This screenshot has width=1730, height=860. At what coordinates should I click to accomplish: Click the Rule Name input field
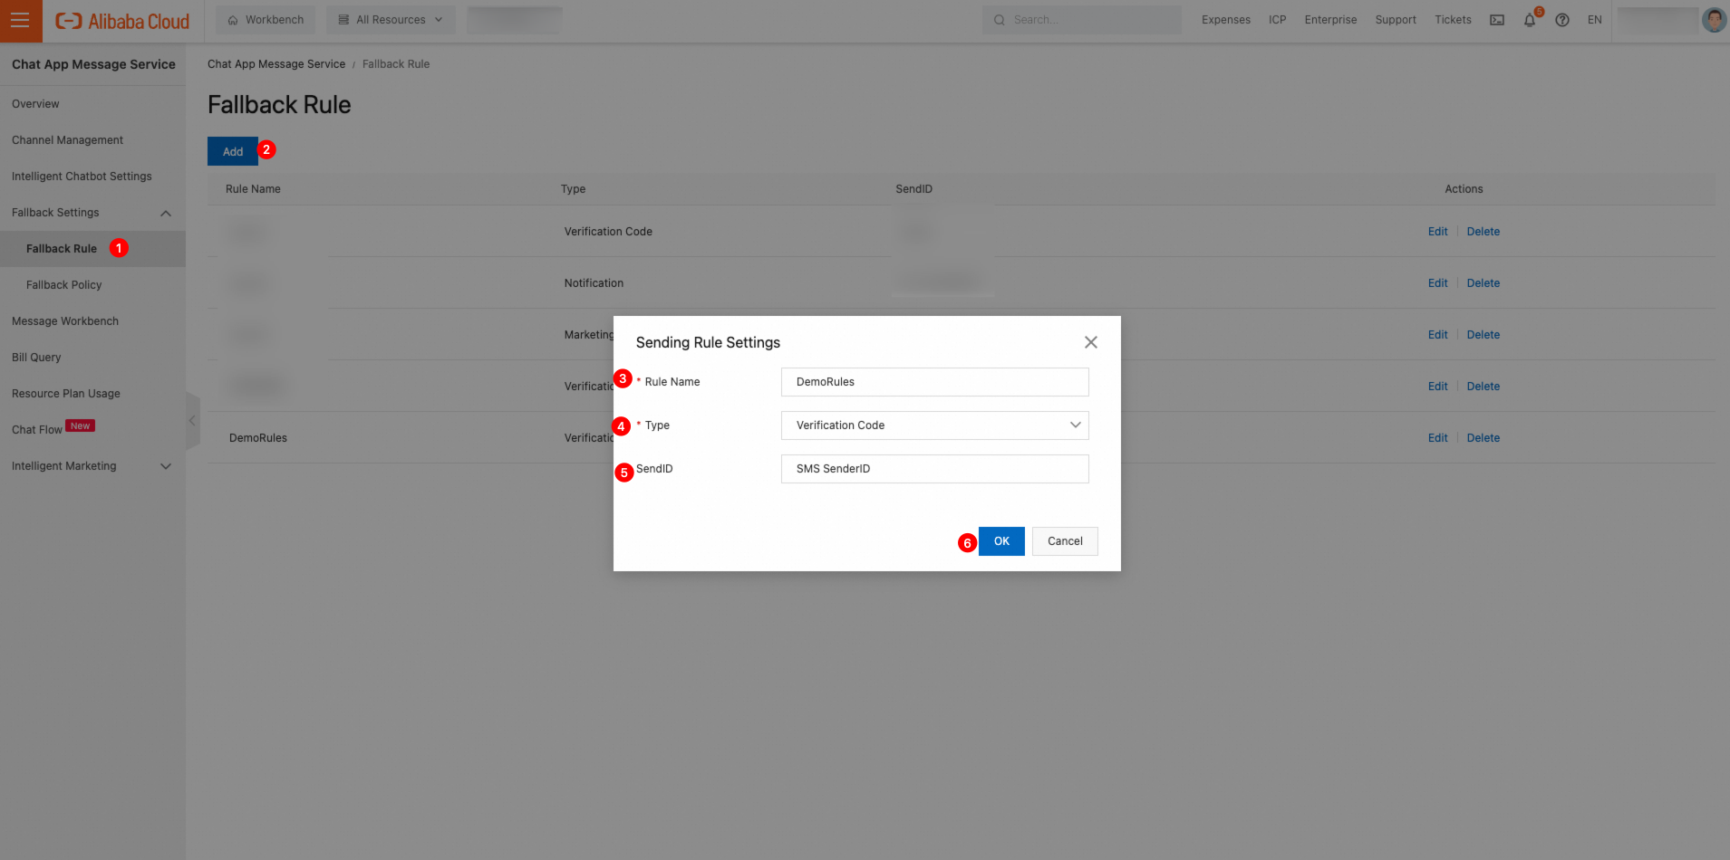point(934,382)
